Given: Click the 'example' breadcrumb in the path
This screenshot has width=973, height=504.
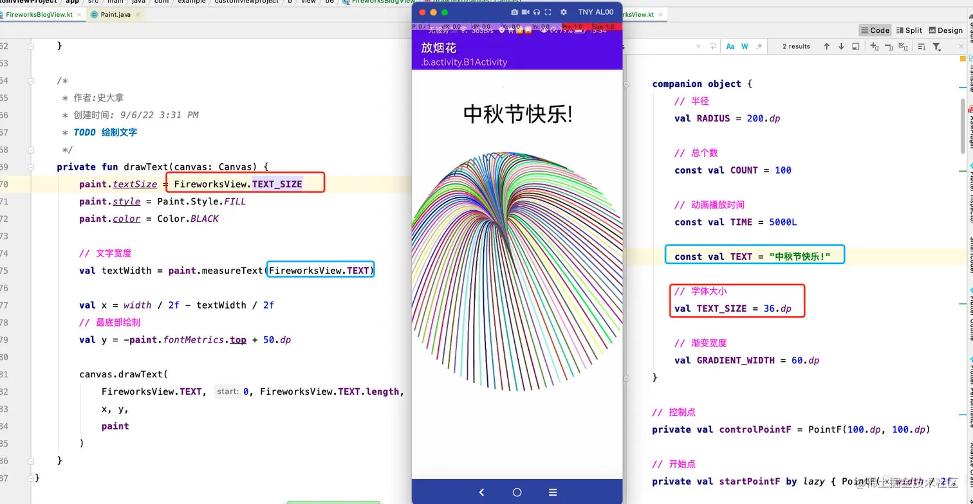Looking at the screenshot, I should pyautogui.click(x=190, y=2).
